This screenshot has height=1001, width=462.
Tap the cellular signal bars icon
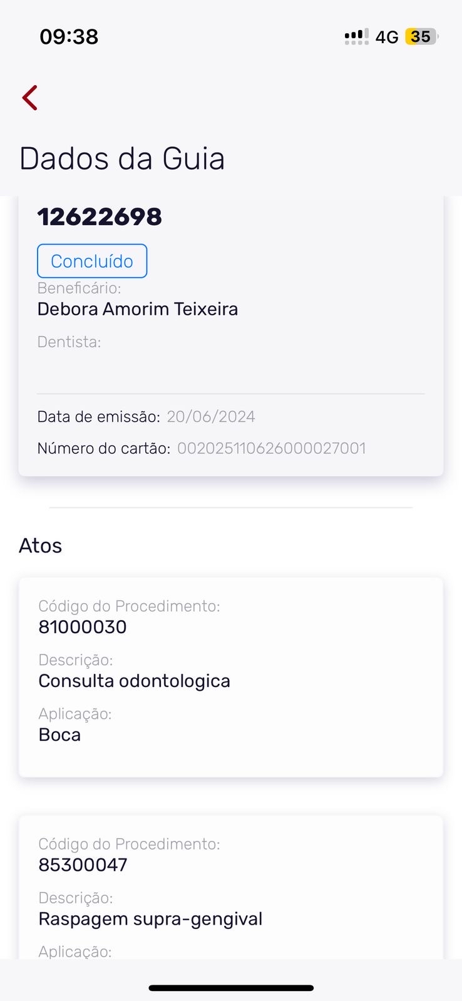pos(356,37)
